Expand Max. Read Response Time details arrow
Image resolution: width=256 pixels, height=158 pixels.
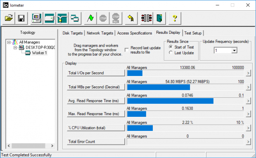(x=248, y=114)
